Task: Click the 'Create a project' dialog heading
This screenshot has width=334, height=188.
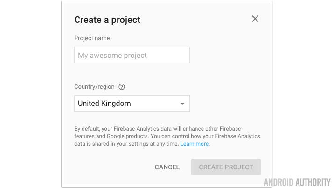Action: 107,20
